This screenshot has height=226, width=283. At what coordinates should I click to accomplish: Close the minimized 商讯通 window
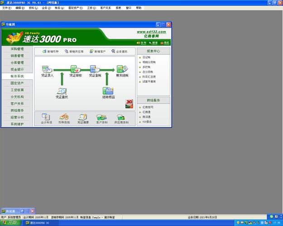pos(32,211)
